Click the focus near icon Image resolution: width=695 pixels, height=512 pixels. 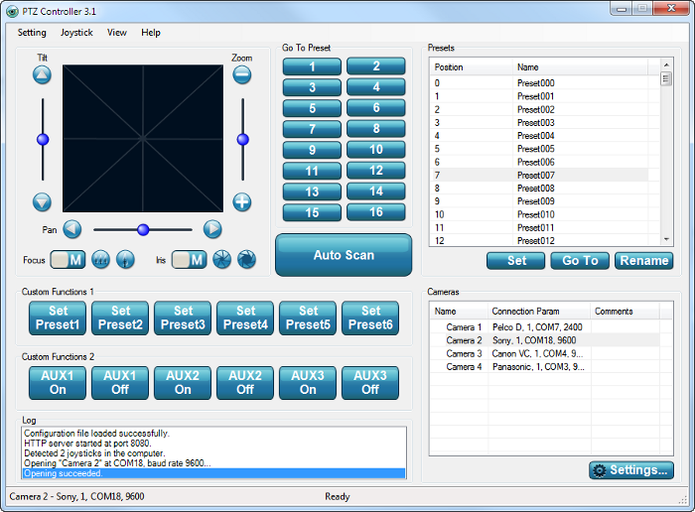click(x=125, y=260)
